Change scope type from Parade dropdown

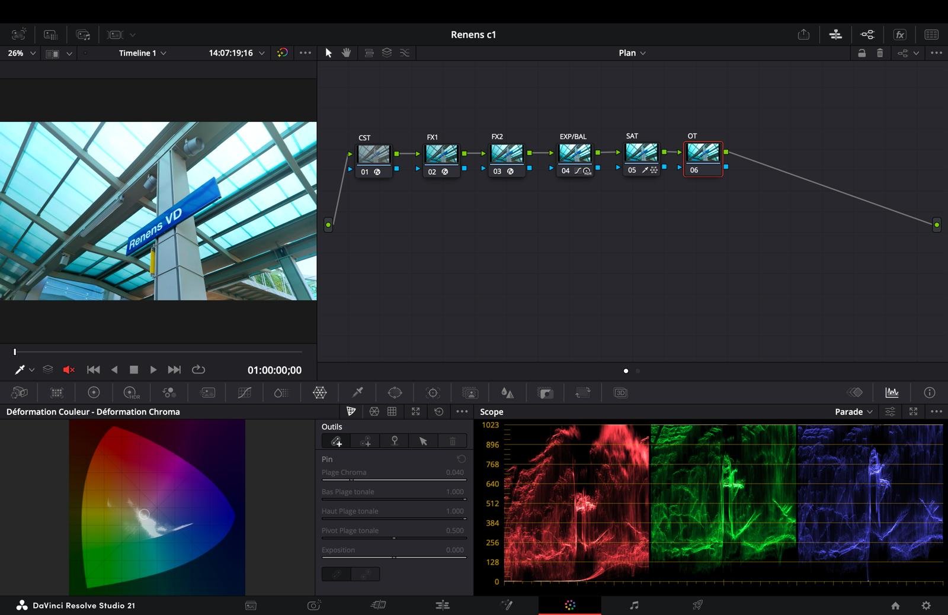click(854, 411)
